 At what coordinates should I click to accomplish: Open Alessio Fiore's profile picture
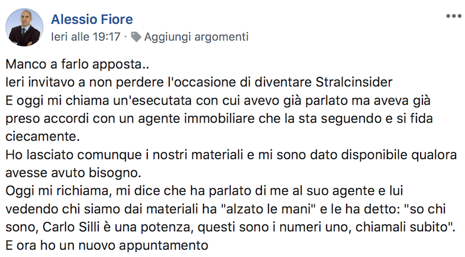pyautogui.click(x=24, y=27)
